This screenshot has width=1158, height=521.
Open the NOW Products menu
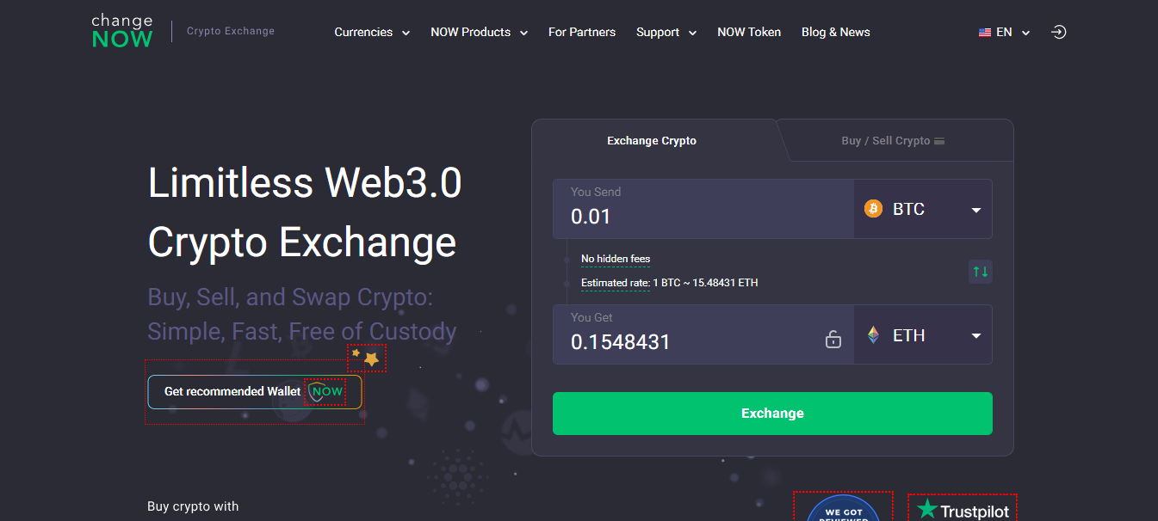click(479, 32)
